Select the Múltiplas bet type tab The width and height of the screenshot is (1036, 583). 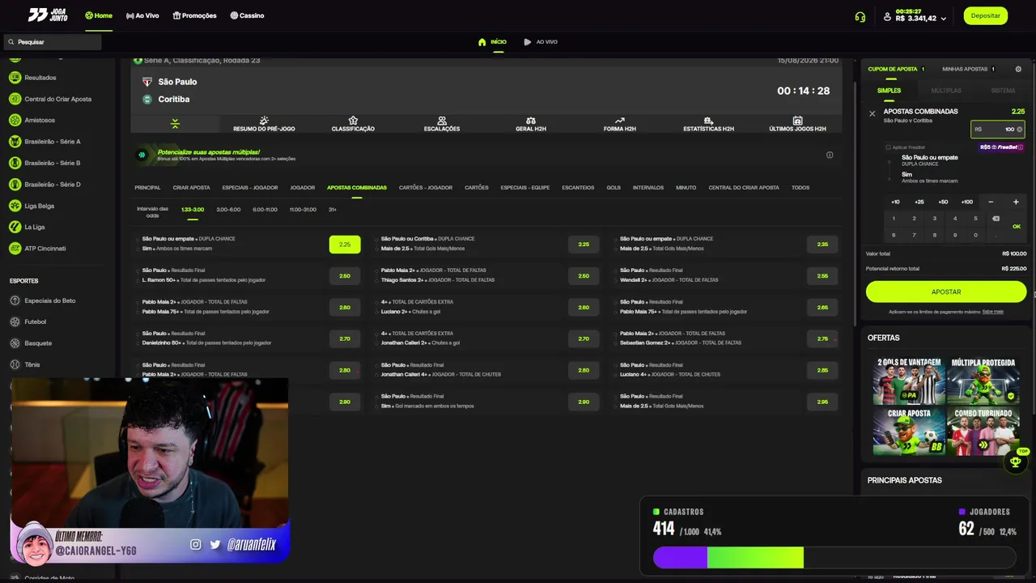point(946,91)
